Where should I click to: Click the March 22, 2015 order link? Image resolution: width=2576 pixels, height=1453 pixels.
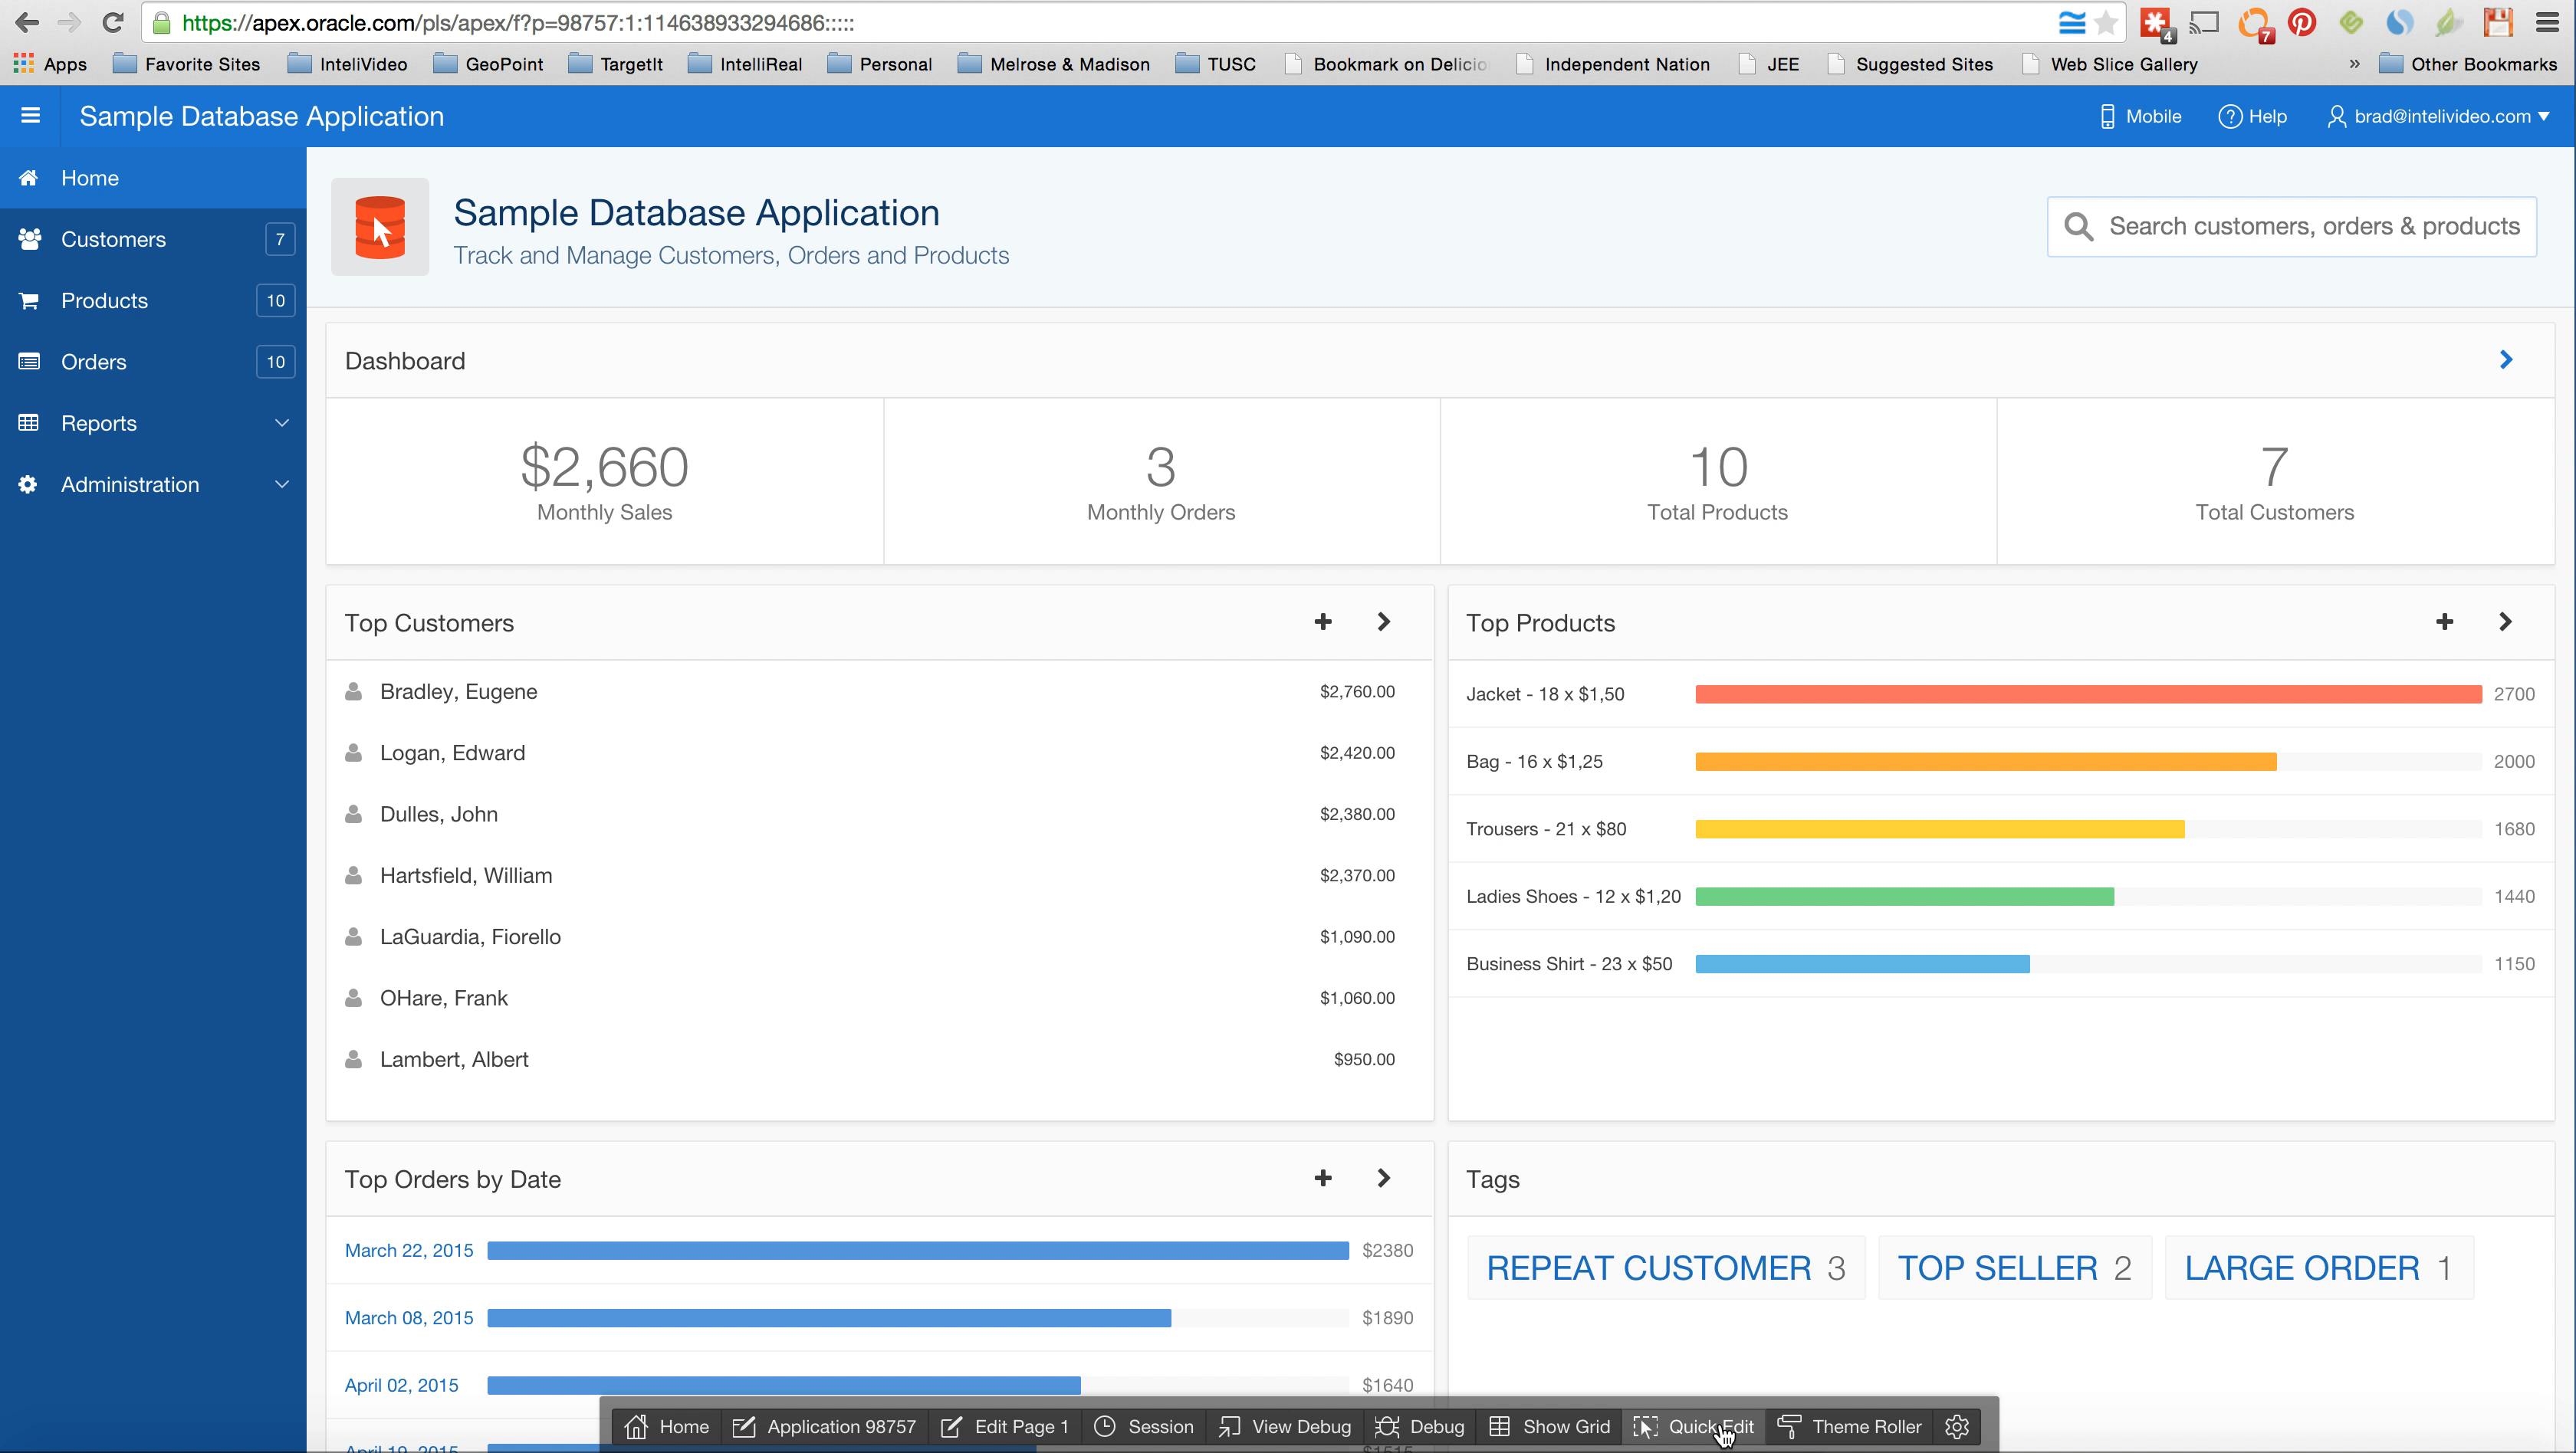coord(410,1250)
